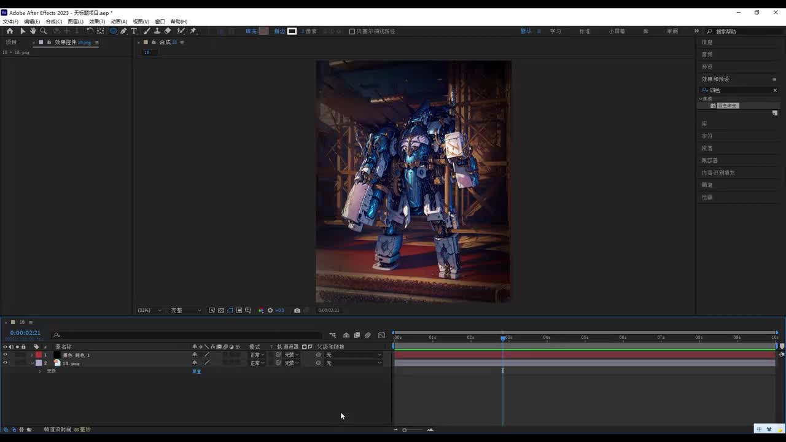Screen dimensions: 786x442
Task: Expand the black solid layer 1 properties
Action: coord(32,355)
